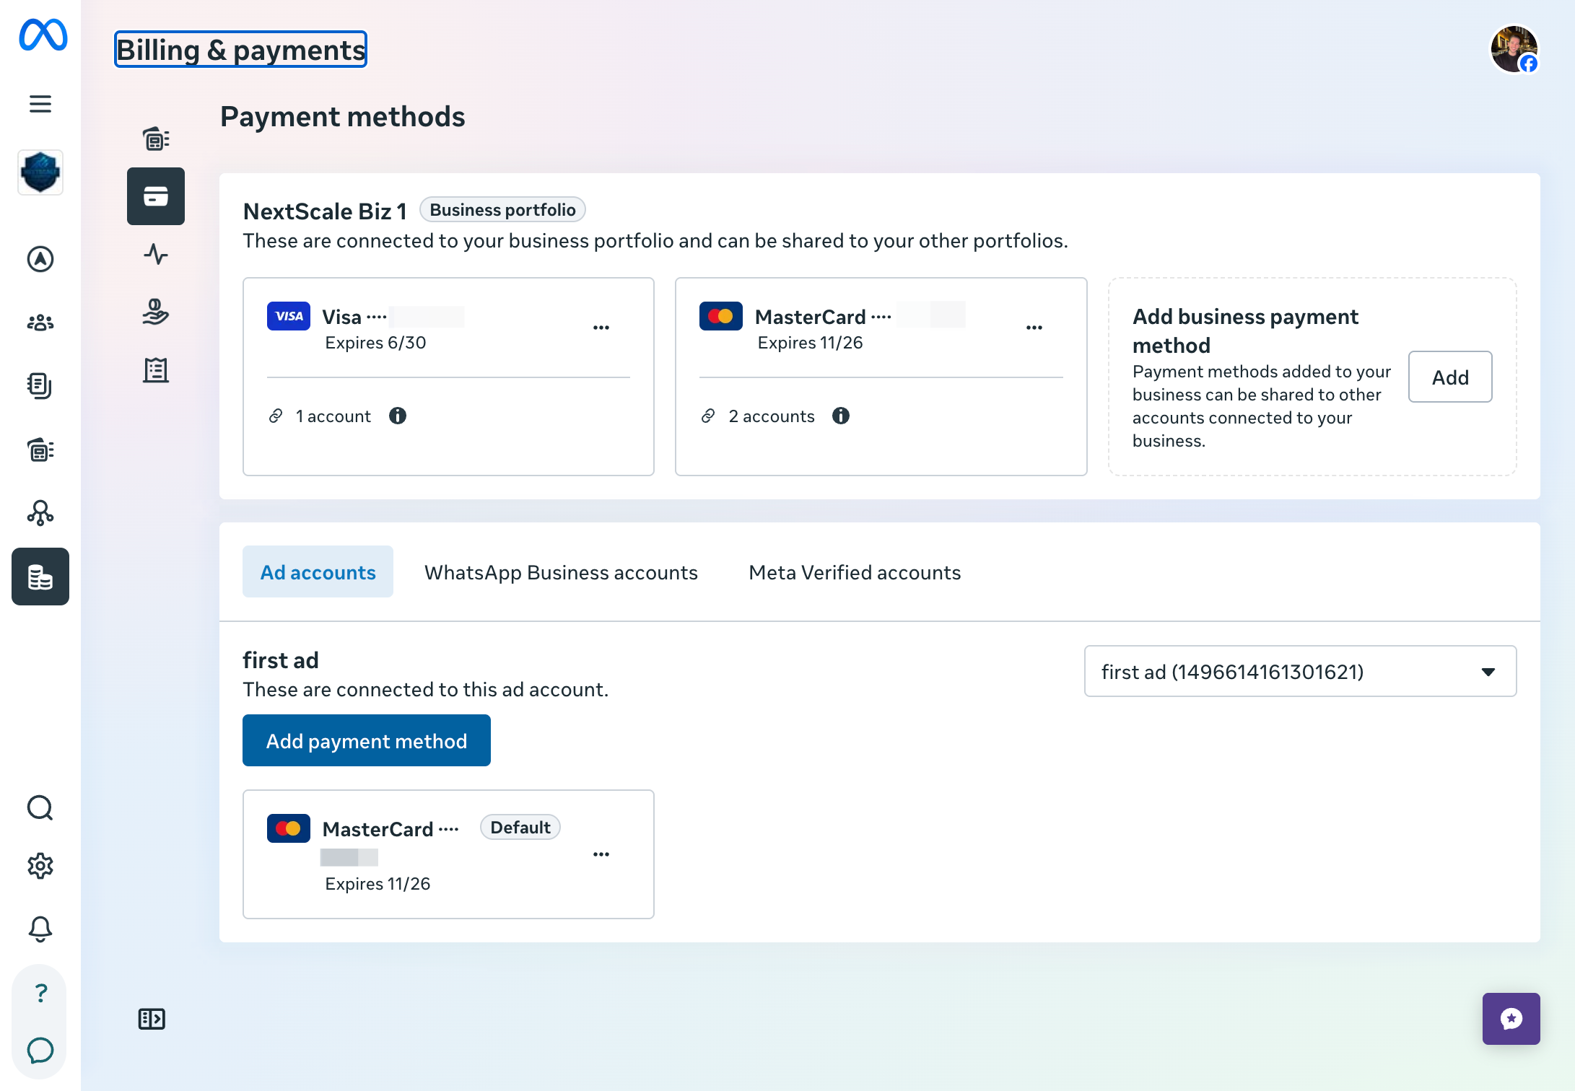Image resolution: width=1575 pixels, height=1091 pixels.
Task: Open the purple assistant star chat button
Action: coord(1511,1019)
